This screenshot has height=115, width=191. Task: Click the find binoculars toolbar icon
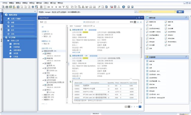pyautogui.click(x=41, y=7)
